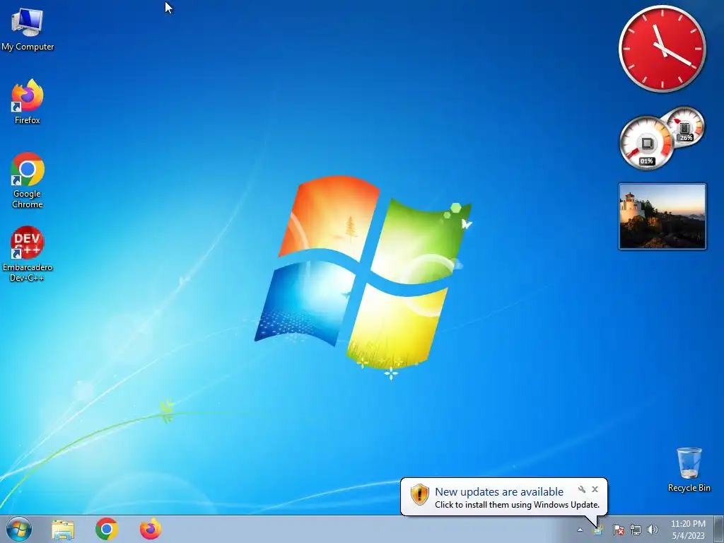Screen dimensions: 724x543
Task: Open the Windows Start menu orb
Action: tap(19, 529)
